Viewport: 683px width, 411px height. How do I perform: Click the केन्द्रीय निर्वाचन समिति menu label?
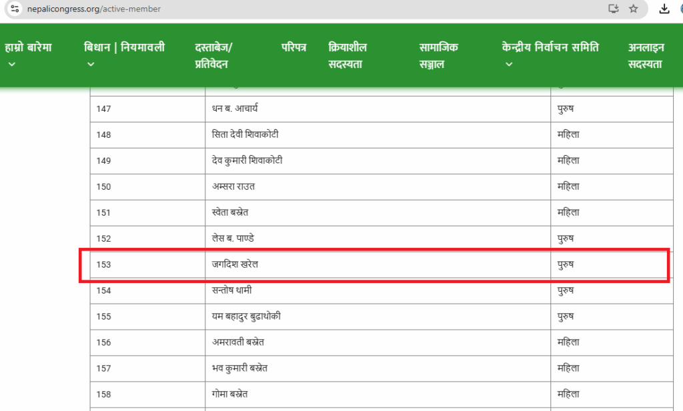pos(550,47)
